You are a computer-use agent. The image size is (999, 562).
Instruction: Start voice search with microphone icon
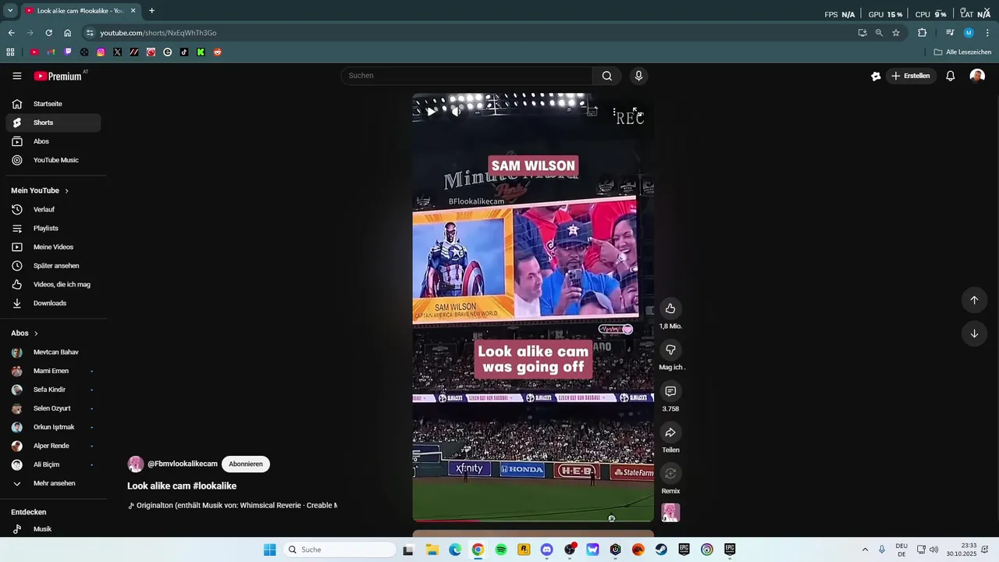tap(638, 76)
